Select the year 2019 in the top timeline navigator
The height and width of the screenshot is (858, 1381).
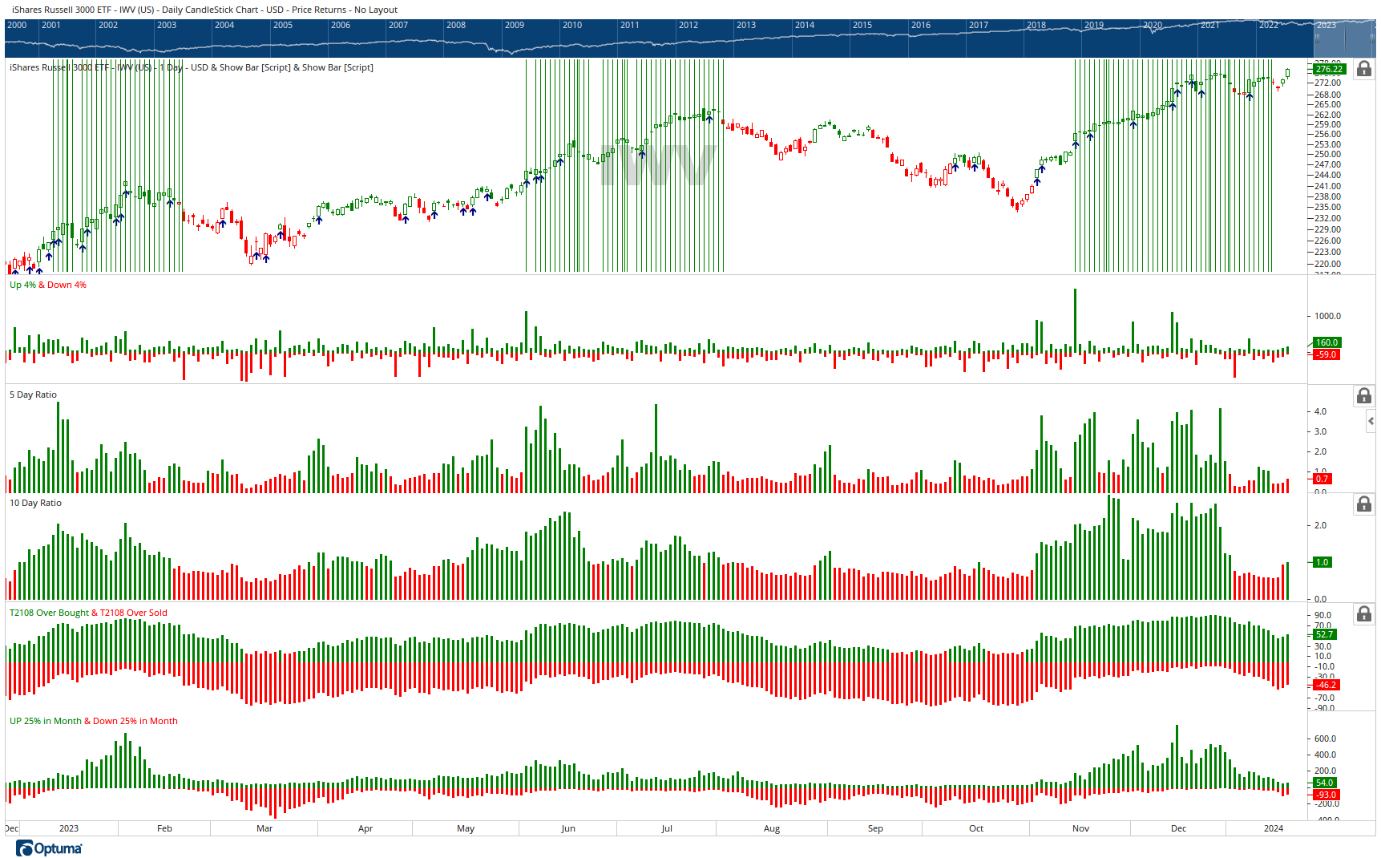point(1095,25)
